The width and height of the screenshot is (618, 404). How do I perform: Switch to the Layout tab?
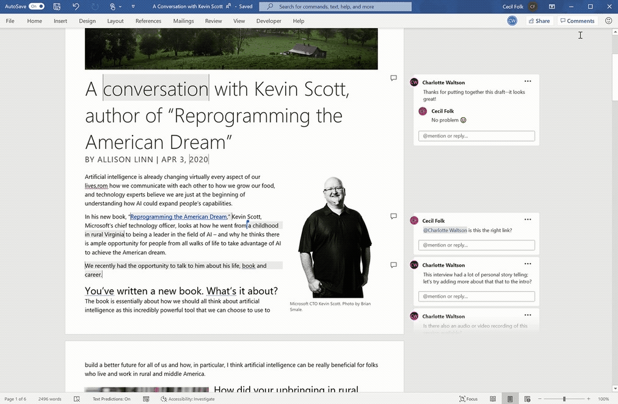coord(115,21)
